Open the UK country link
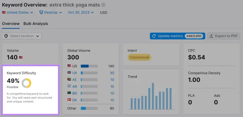The image size is (243, 117). (75, 73)
